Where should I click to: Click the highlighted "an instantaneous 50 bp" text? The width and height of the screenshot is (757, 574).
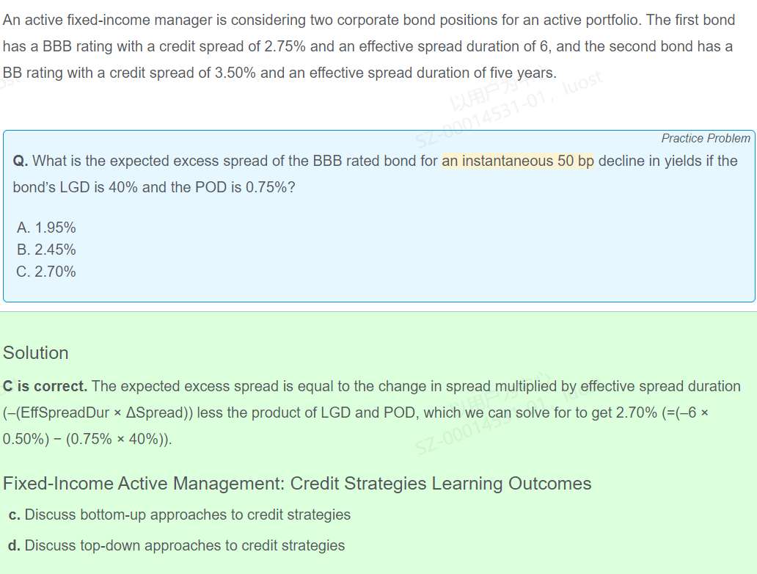click(517, 161)
